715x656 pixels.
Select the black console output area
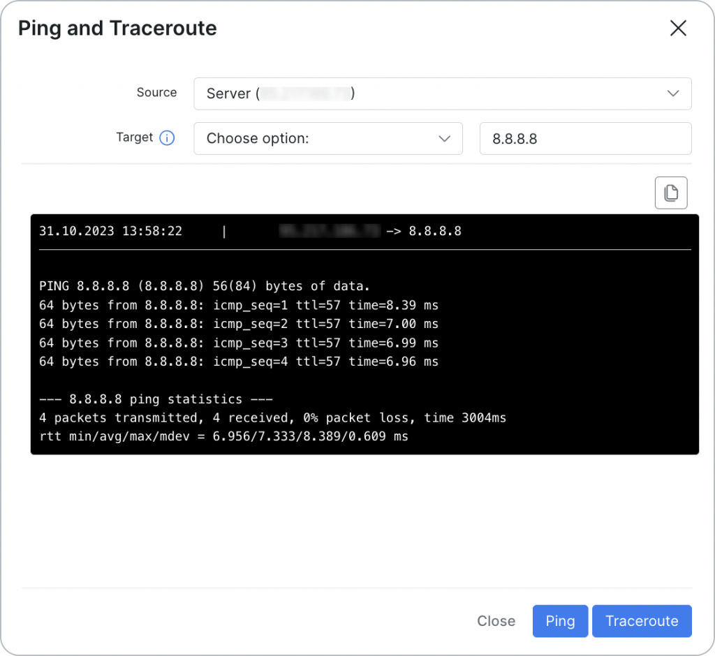click(363, 335)
